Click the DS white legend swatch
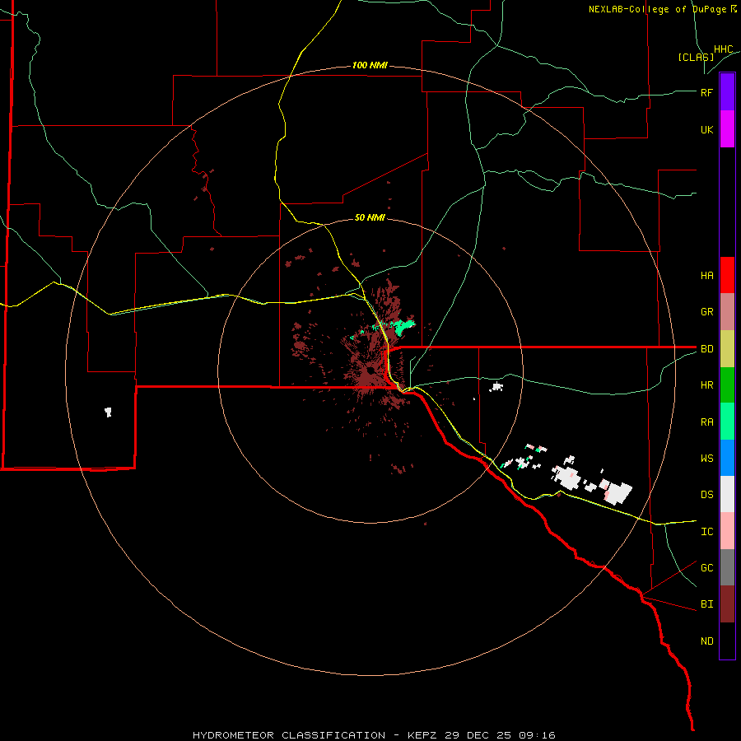The width and height of the screenshot is (741, 741). (x=727, y=494)
